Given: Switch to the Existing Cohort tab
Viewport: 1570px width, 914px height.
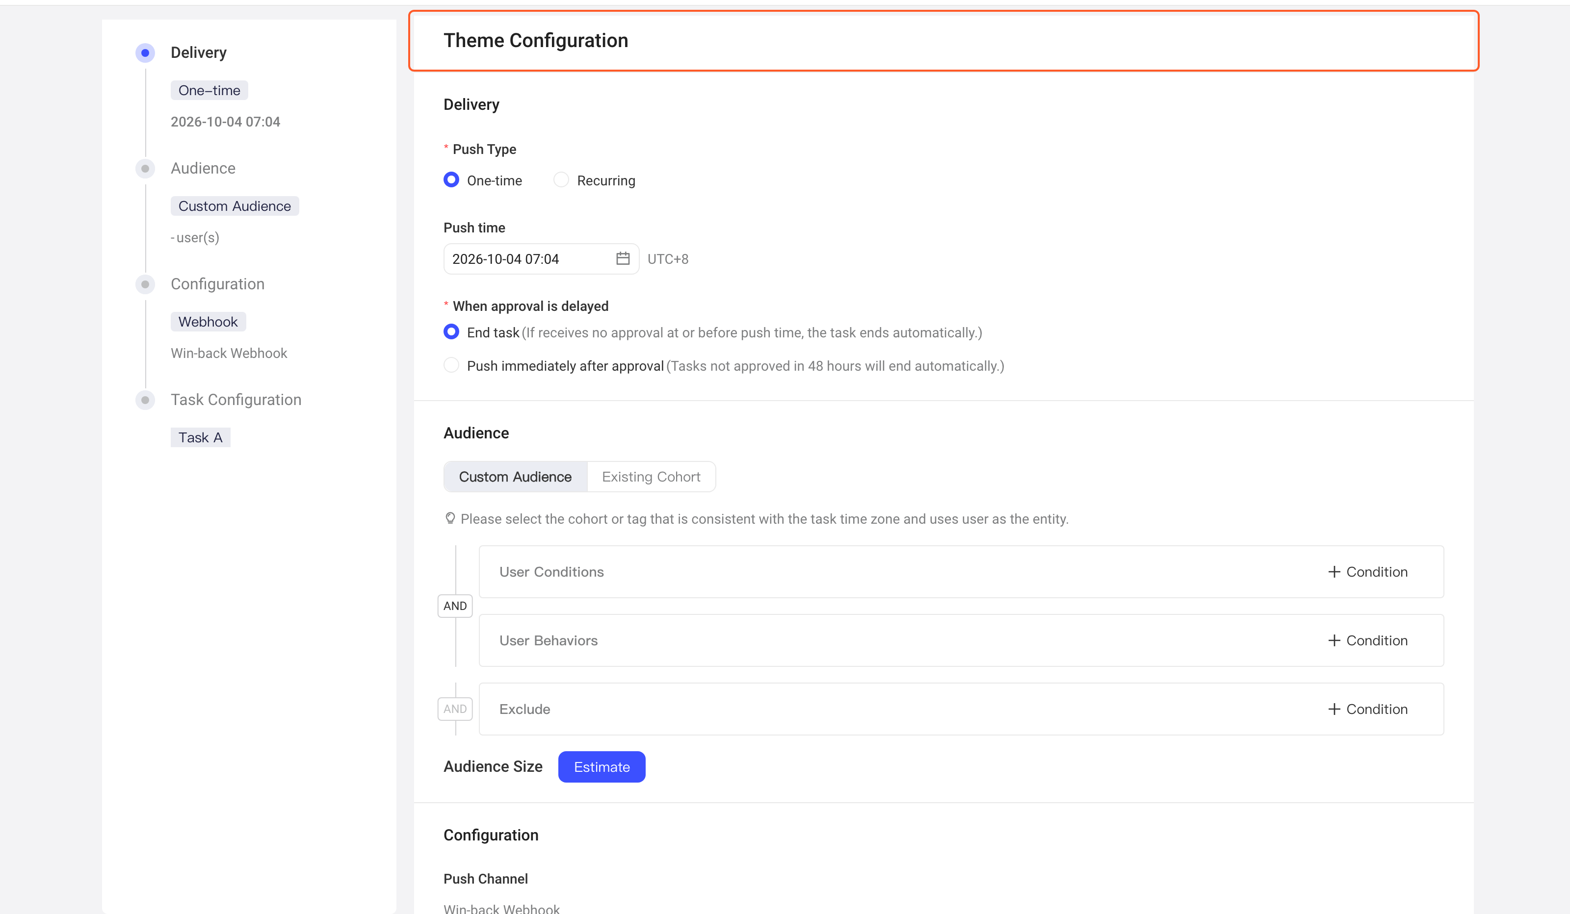Looking at the screenshot, I should pos(651,476).
